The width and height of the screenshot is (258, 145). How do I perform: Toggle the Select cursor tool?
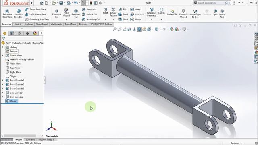click(83, 3)
